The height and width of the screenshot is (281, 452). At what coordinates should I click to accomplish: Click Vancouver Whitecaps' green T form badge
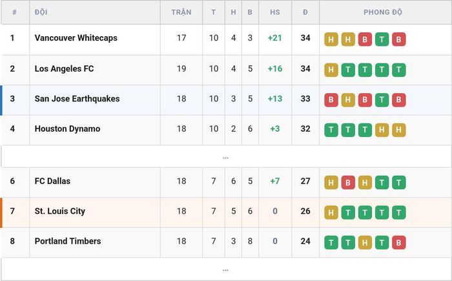(382, 39)
